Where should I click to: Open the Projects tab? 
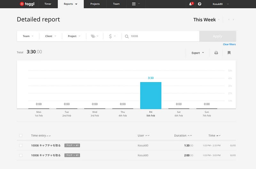pyautogui.click(x=95, y=4)
